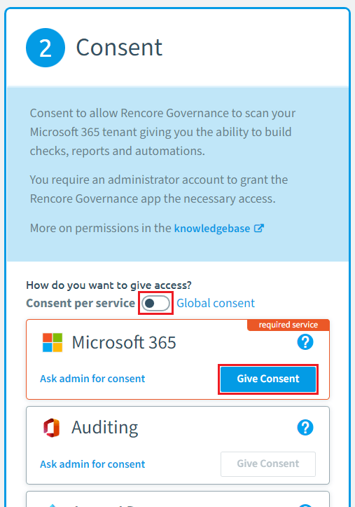This screenshot has width=355, height=507.
Task: Click the Microsoft 365 help question-mark icon
Action: coord(305,342)
